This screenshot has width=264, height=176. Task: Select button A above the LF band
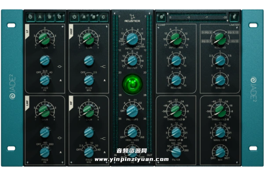[x=40, y=17]
